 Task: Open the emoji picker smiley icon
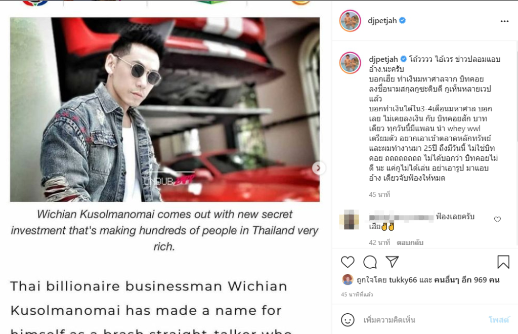coord(348,320)
